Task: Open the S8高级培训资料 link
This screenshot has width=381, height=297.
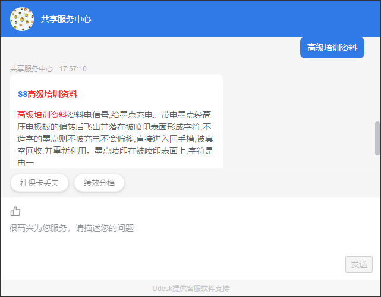Action: (x=48, y=94)
